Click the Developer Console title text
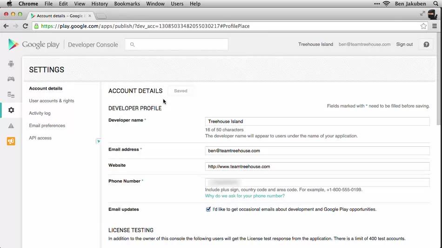This screenshot has height=248, width=442. 93,45
